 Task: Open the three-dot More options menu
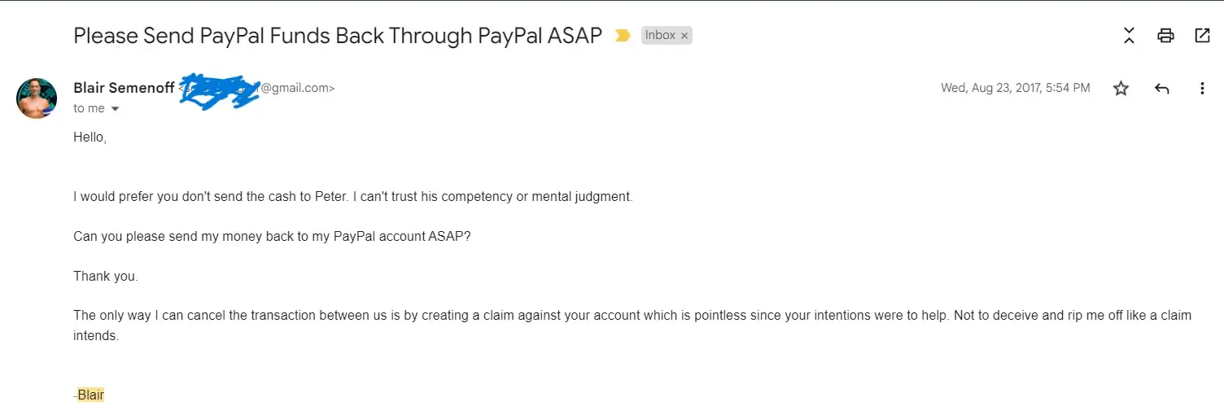point(1202,89)
